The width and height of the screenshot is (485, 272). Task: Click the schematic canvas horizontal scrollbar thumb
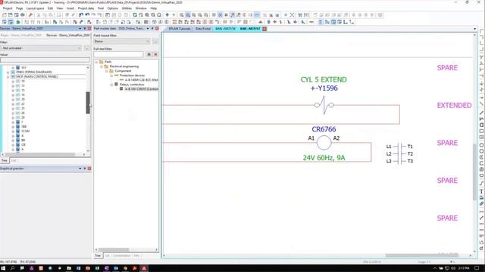(x=421, y=255)
